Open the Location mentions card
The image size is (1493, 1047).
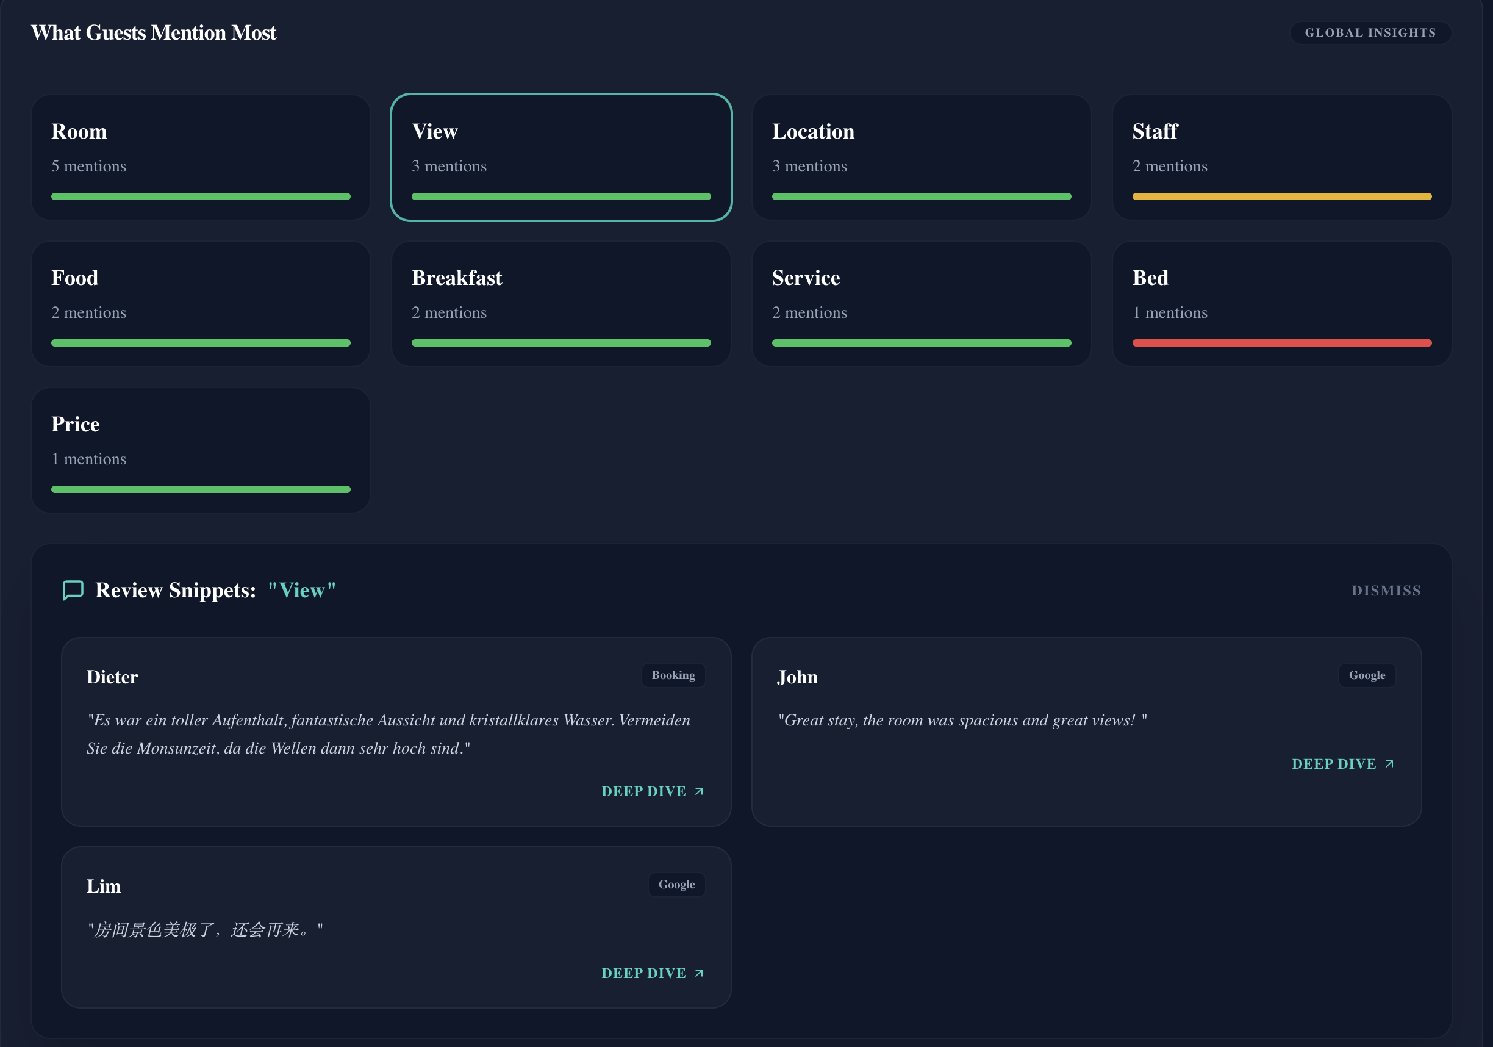(921, 157)
